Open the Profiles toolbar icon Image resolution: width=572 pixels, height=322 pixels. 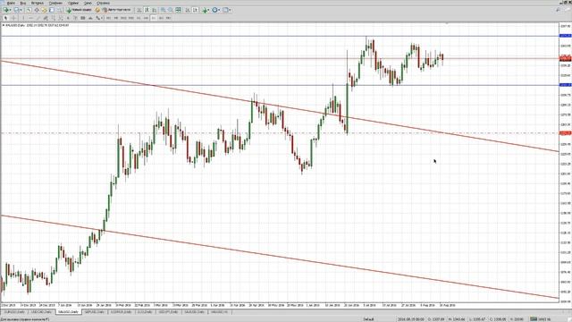[16, 10]
